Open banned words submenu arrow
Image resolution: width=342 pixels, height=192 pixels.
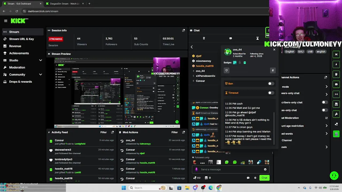[327, 134]
